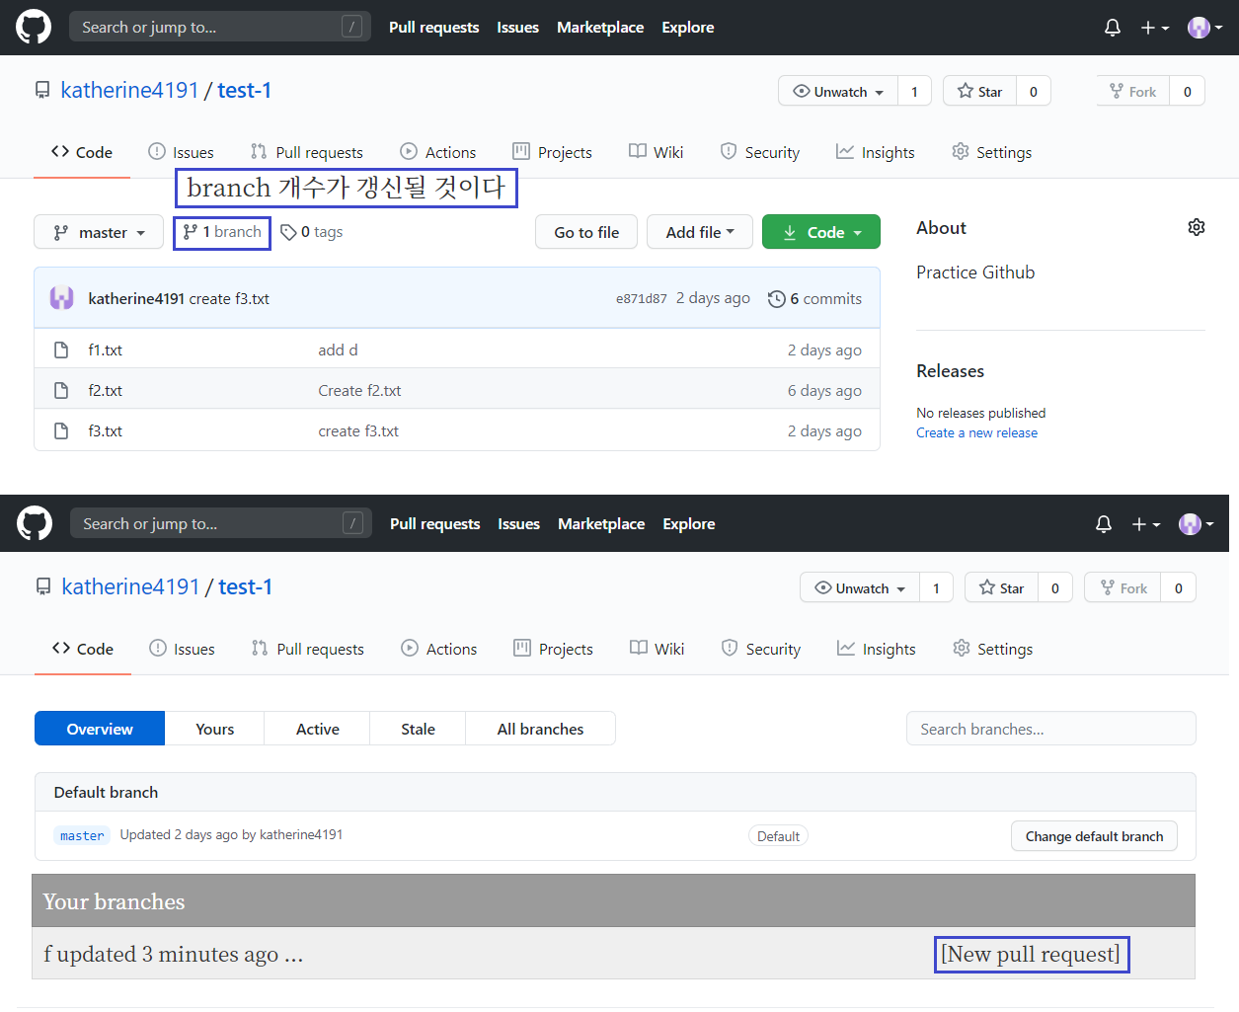
Task: Click Fork button in top screenshot
Action: pos(1133,91)
